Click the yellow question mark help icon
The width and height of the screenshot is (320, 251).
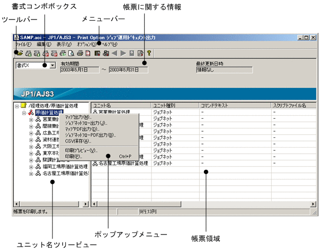click(x=149, y=53)
